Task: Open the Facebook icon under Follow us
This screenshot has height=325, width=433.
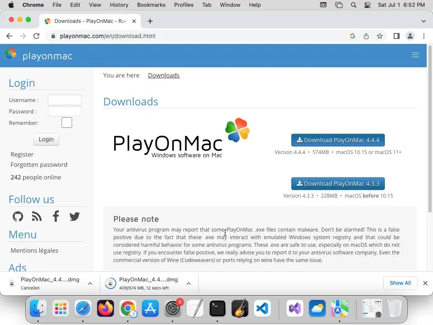Action: 56,216
